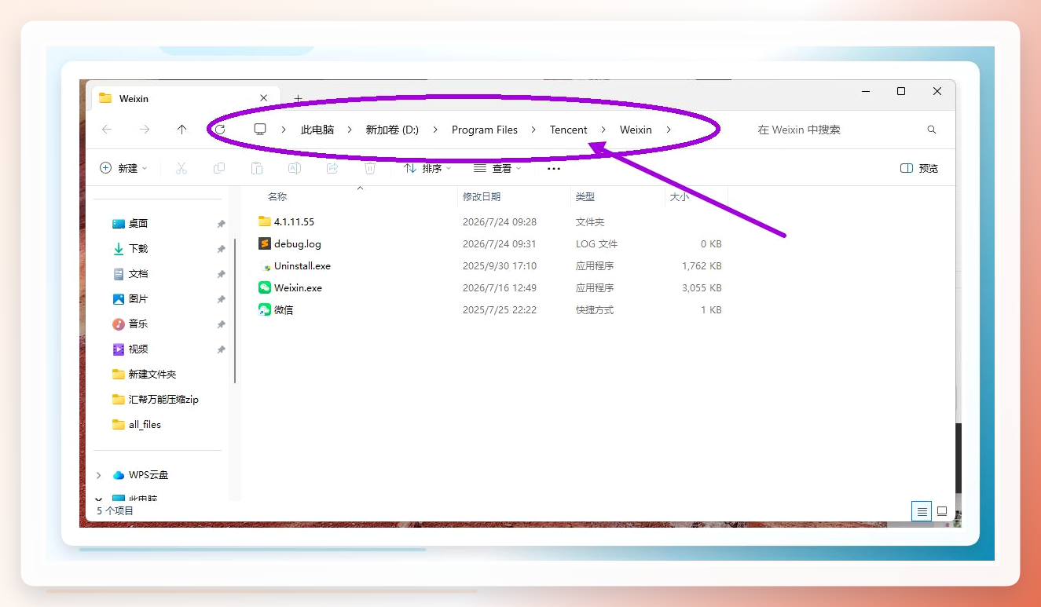Viewport: 1041px width, 607px height.
Task: Open the 排序 sort dropdown
Action: [x=427, y=168]
